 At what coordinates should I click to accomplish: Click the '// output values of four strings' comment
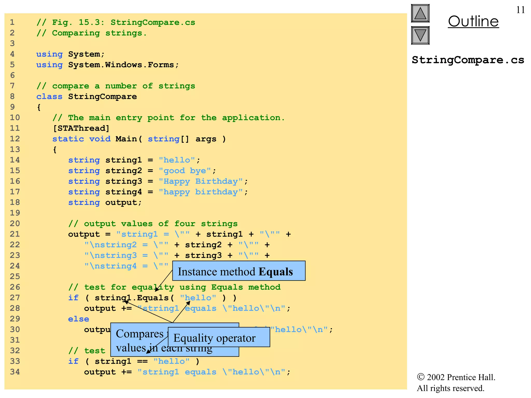coord(153,224)
